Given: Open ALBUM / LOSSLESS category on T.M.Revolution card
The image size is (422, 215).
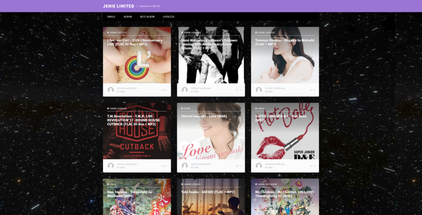Looking at the screenshot, I should click(118, 109).
